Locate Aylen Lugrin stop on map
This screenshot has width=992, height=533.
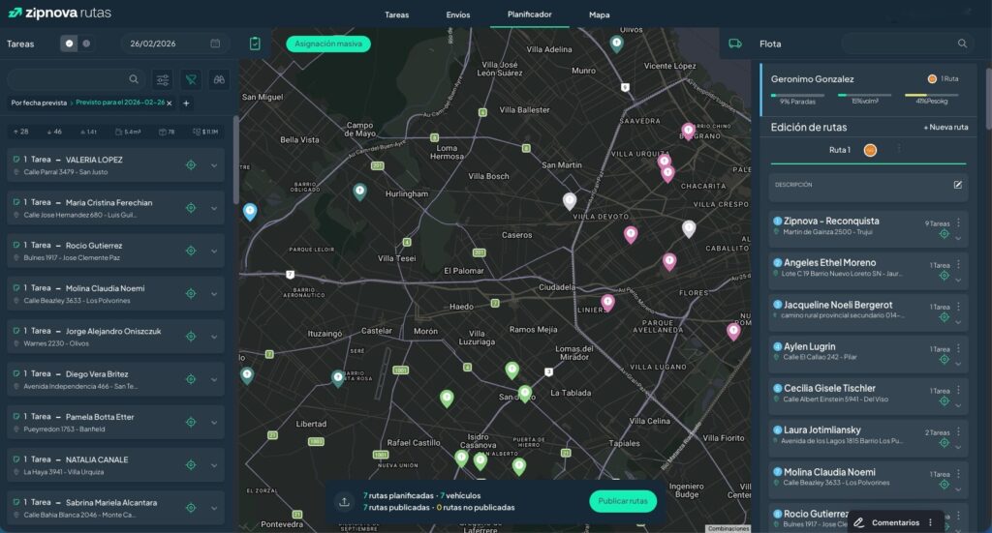tap(944, 359)
